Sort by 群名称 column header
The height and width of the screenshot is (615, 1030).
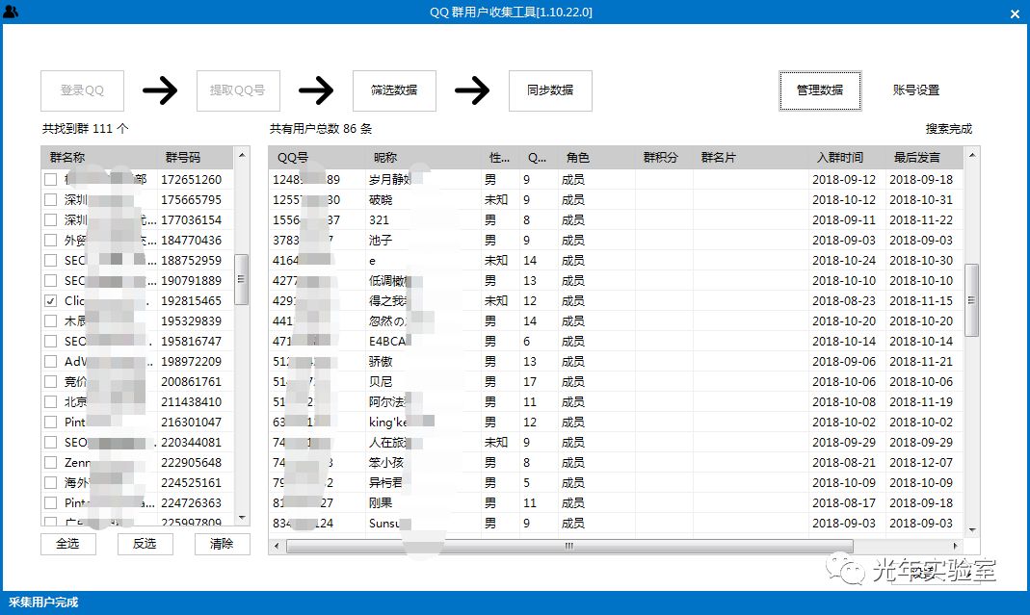point(98,158)
